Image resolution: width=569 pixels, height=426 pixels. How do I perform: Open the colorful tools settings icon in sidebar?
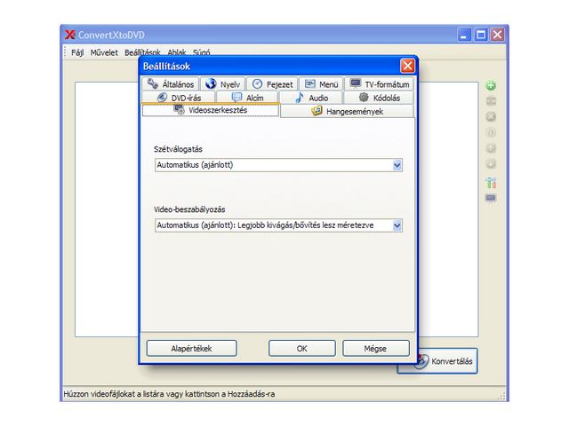[491, 183]
